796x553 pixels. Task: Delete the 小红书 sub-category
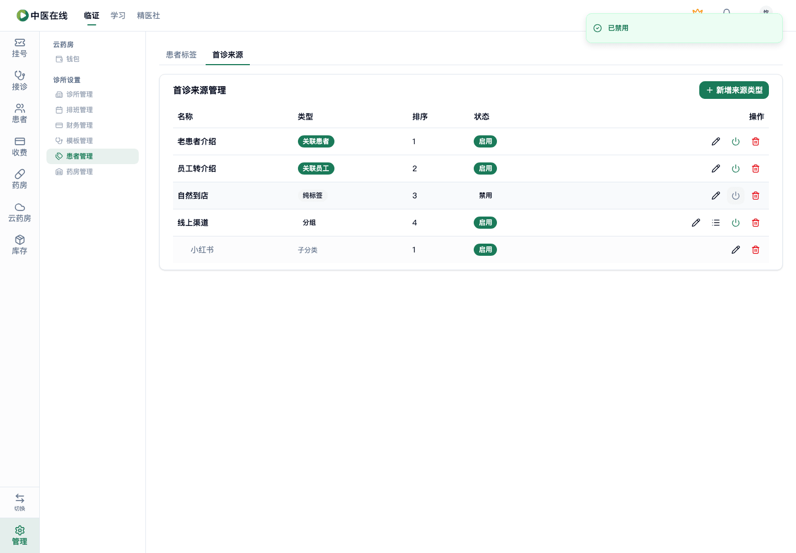(x=756, y=250)
